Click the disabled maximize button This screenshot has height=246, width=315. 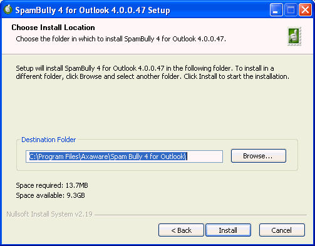click(x=291, y=9)
